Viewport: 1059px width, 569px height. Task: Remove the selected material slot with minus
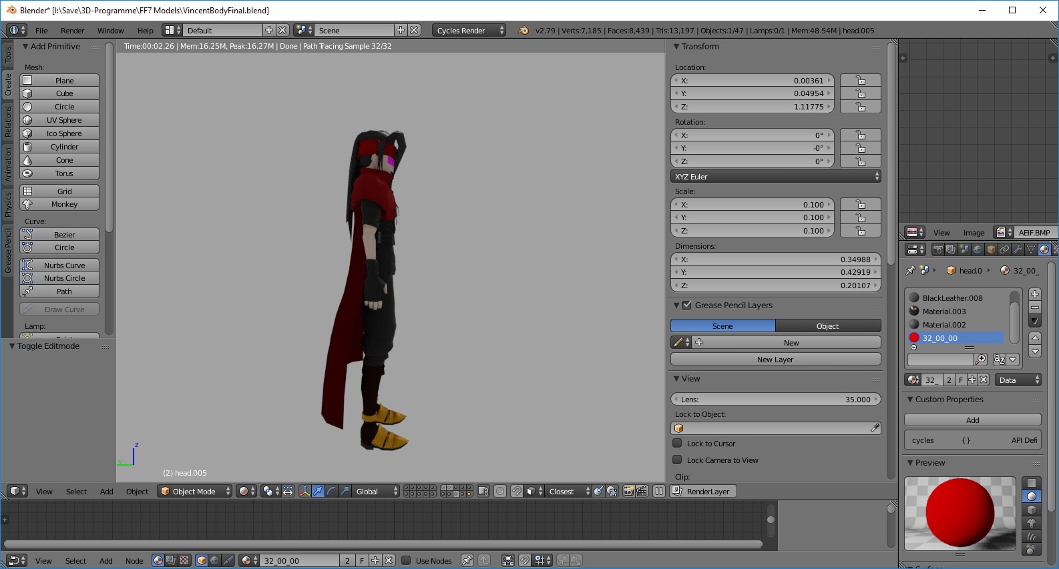pyautogui.click(x=1035, y=308)
